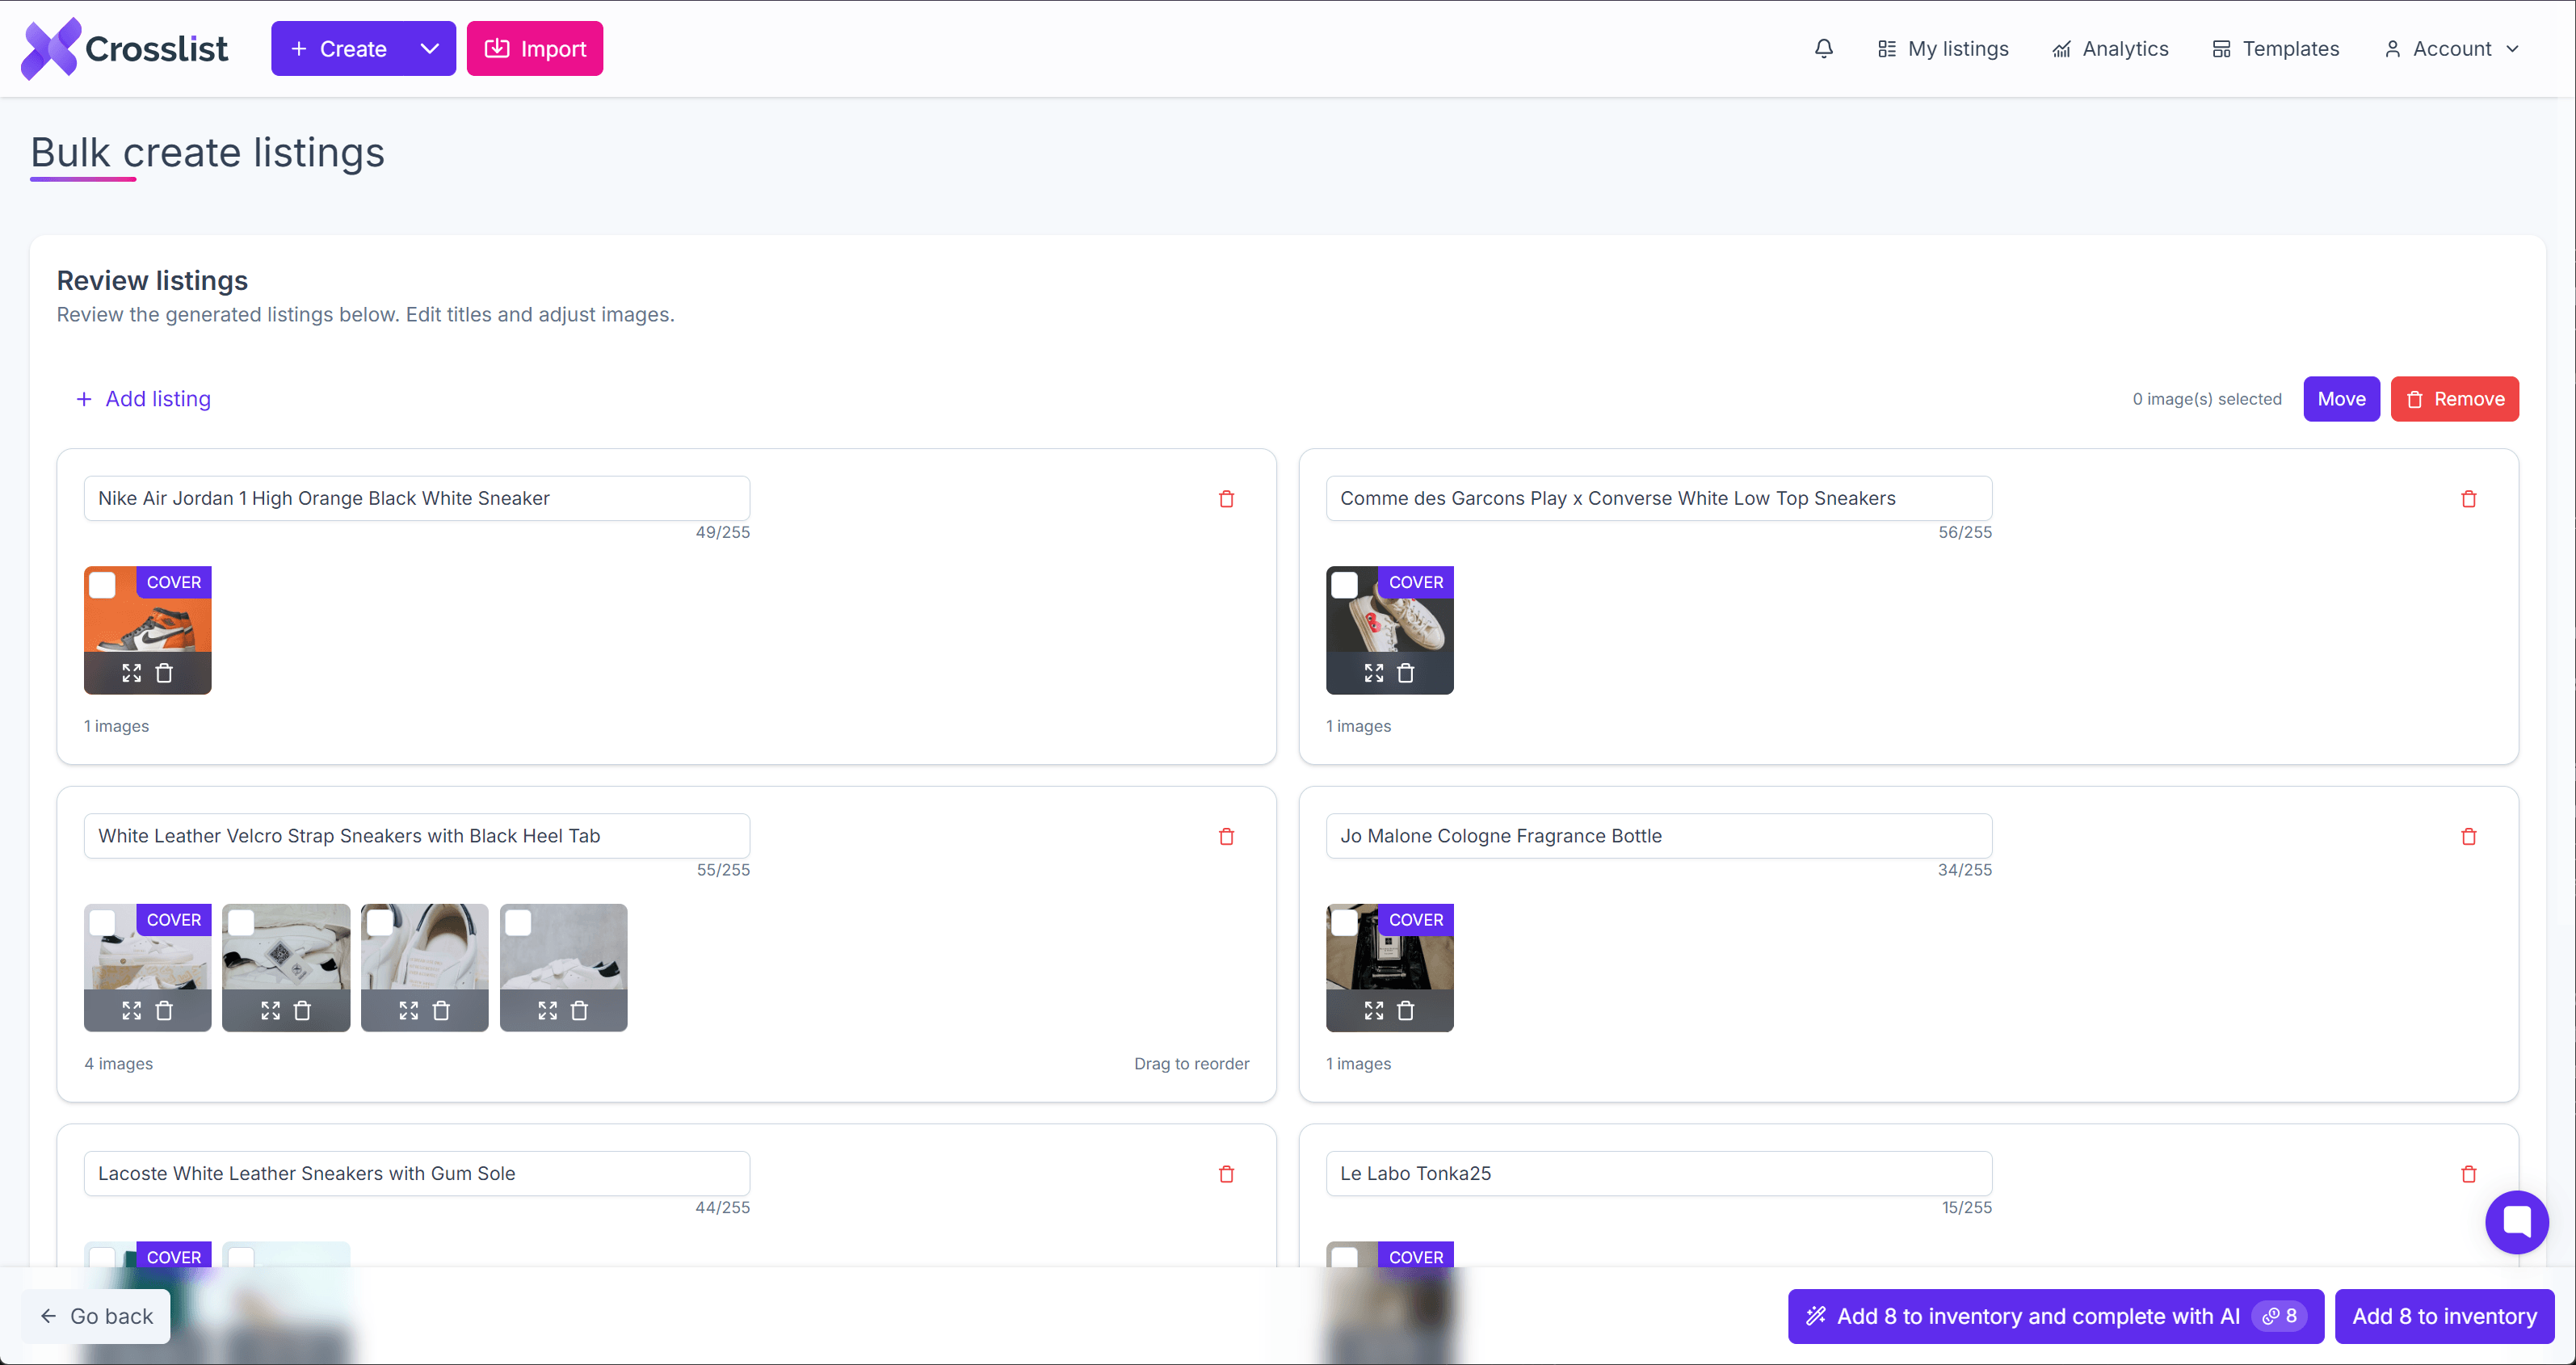Open the Templates page
This screenshot has height=1365, width=2576.
[x=2275, y=48]
